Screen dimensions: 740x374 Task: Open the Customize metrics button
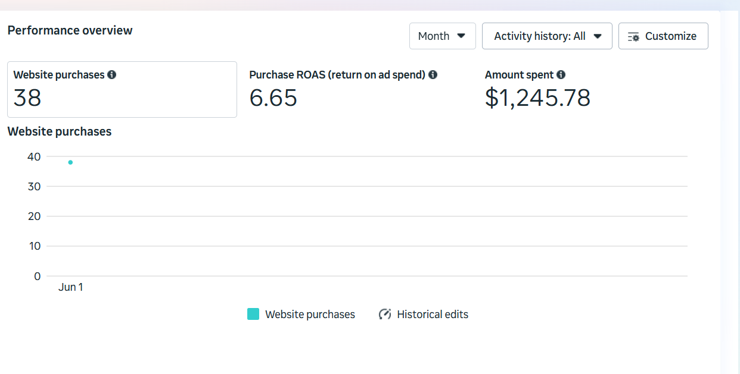(x=663, y=36)
